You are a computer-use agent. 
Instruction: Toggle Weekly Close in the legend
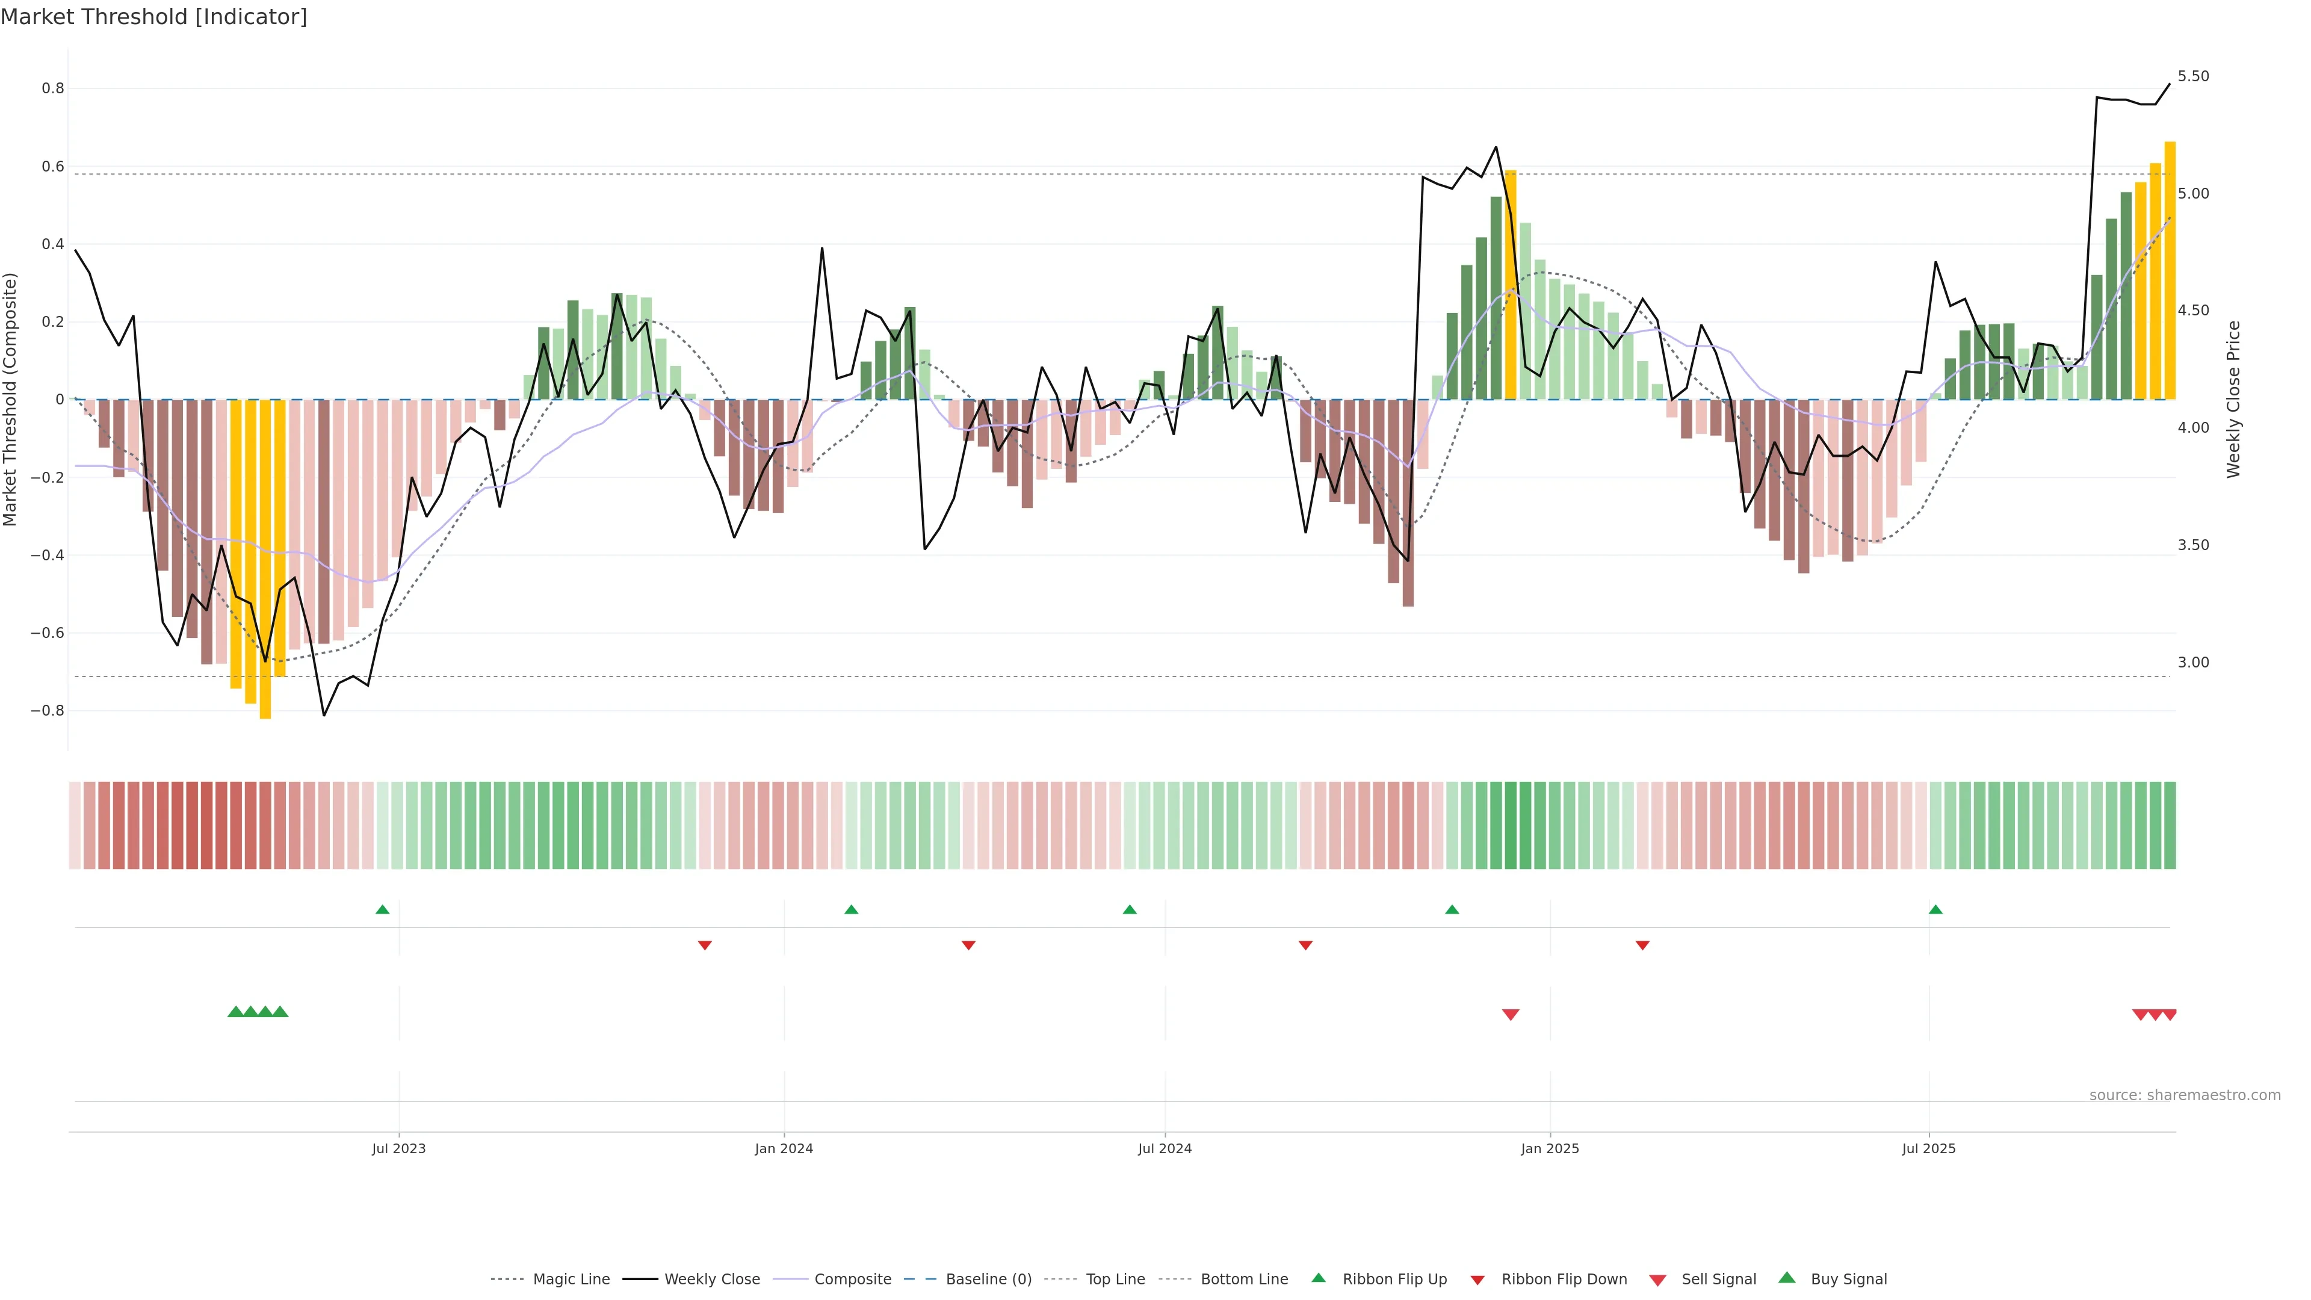[711, 1278]
